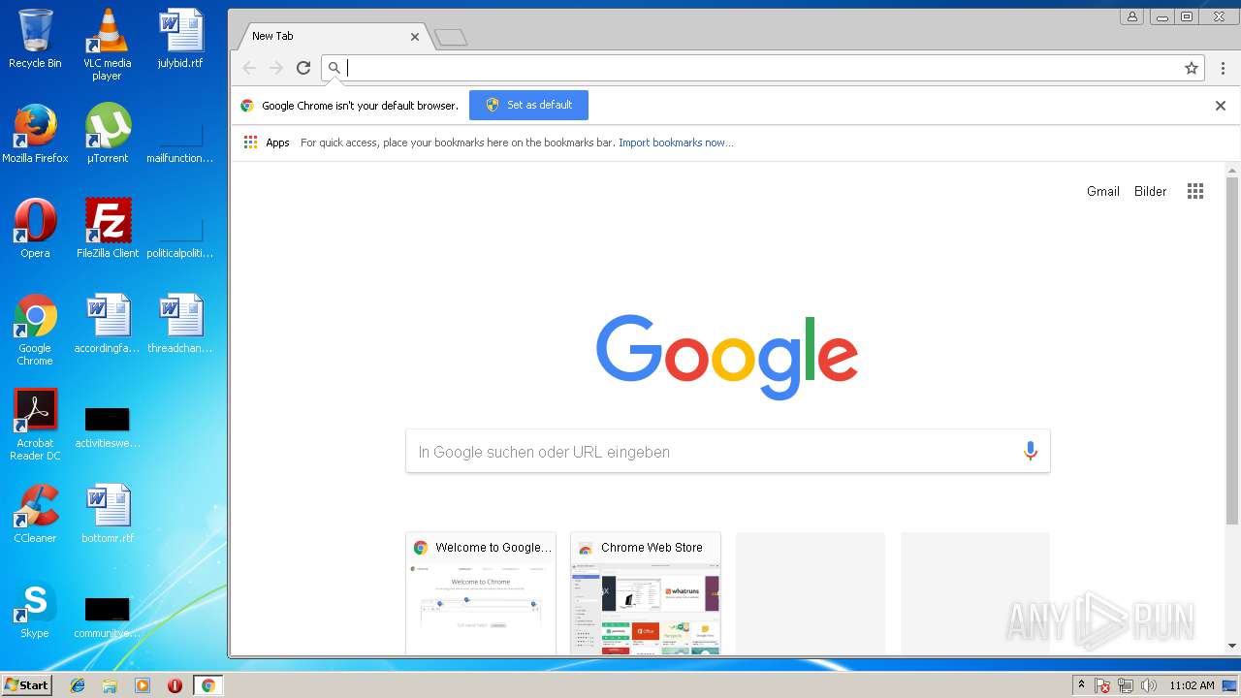
Task: Select VLC media player desktop icon
Action: 108,45
